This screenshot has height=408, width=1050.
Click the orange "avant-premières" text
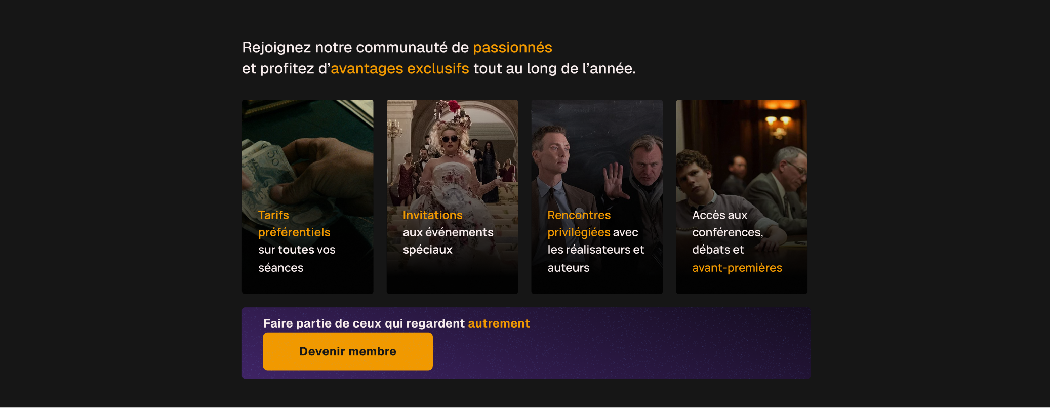pyautogui.click(x=737, y=268)
